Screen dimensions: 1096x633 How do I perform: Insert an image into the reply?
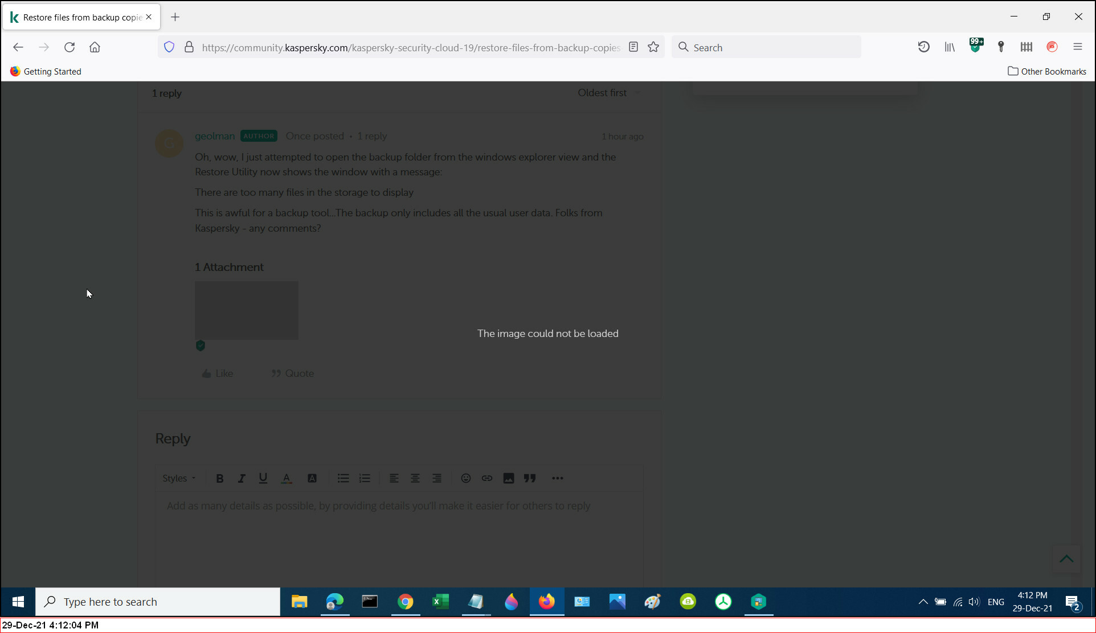point(509,478)
